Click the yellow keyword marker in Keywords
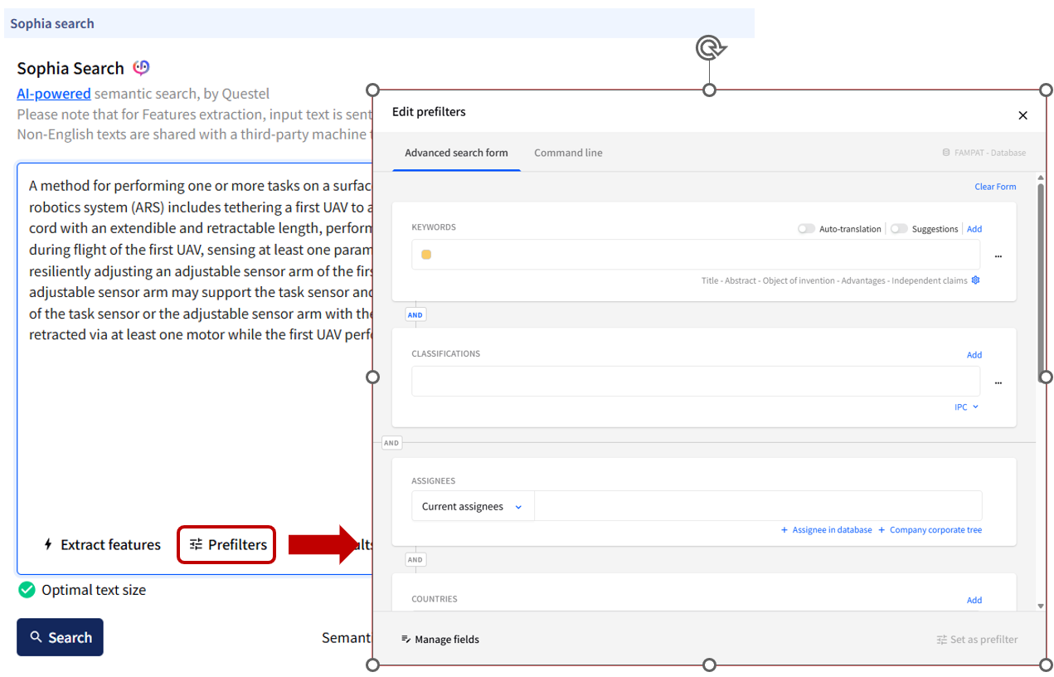The width and height of the screenshot is (1054, 677). pos(426,255)
